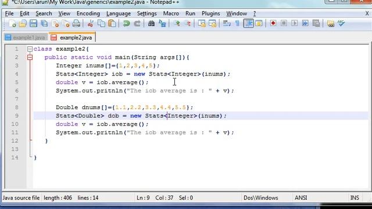
Task: Play back the recorded macro
Action: [x=295, y=23]
